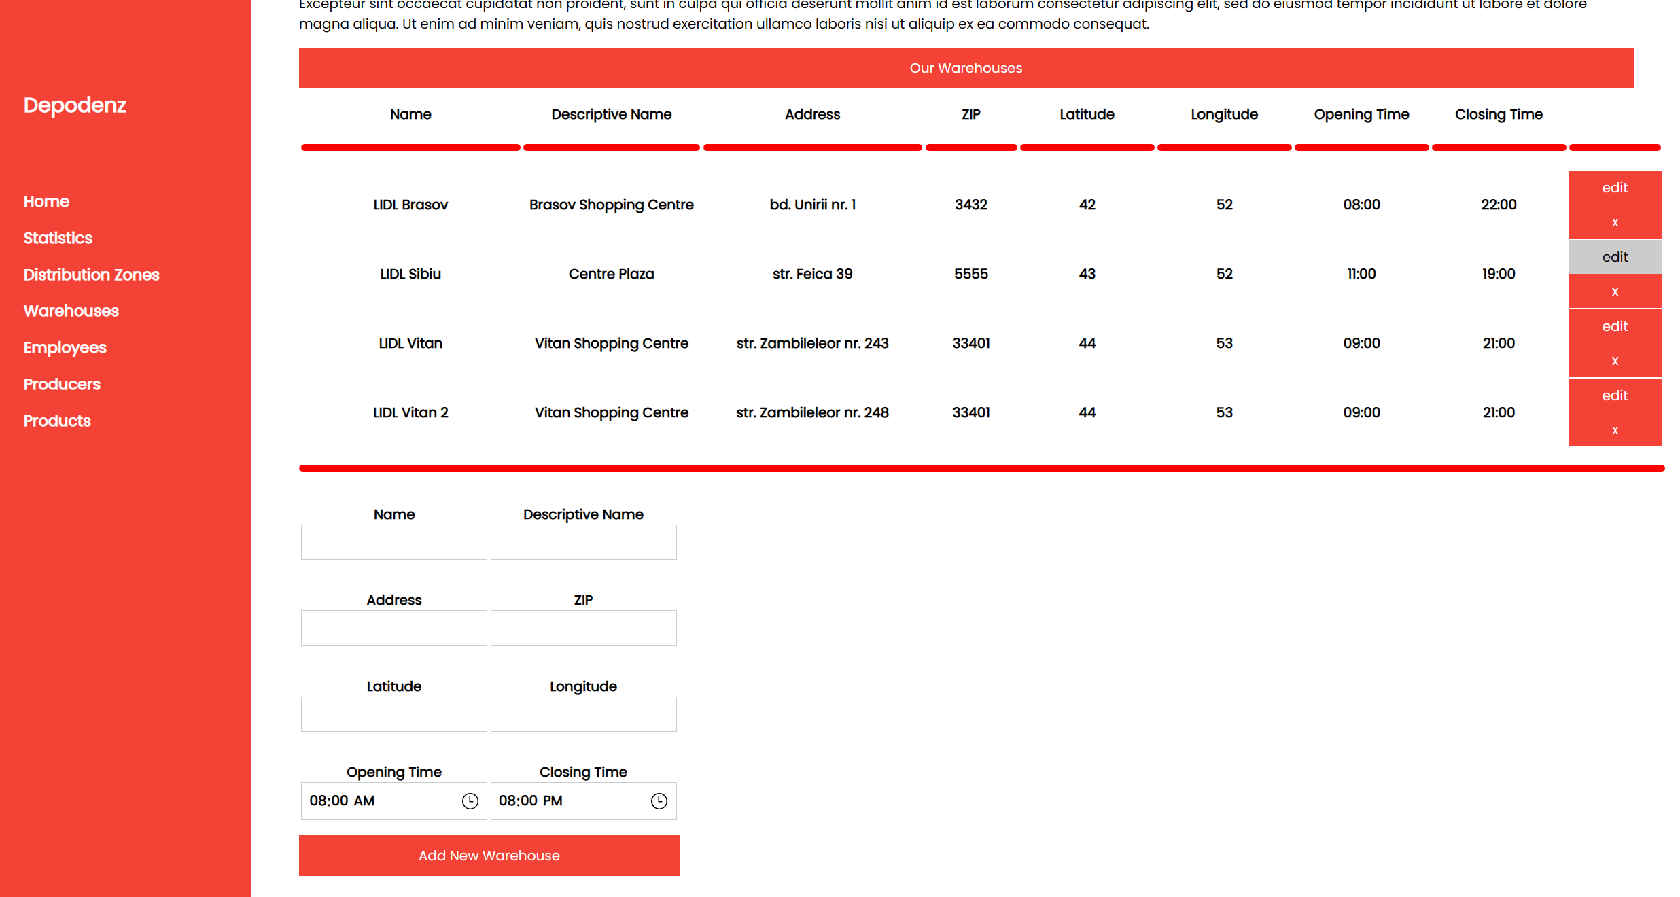Delete LIDL Sibiu warehouse with x
This screenshot has width=1680, height=897.
coord(1615,292)
